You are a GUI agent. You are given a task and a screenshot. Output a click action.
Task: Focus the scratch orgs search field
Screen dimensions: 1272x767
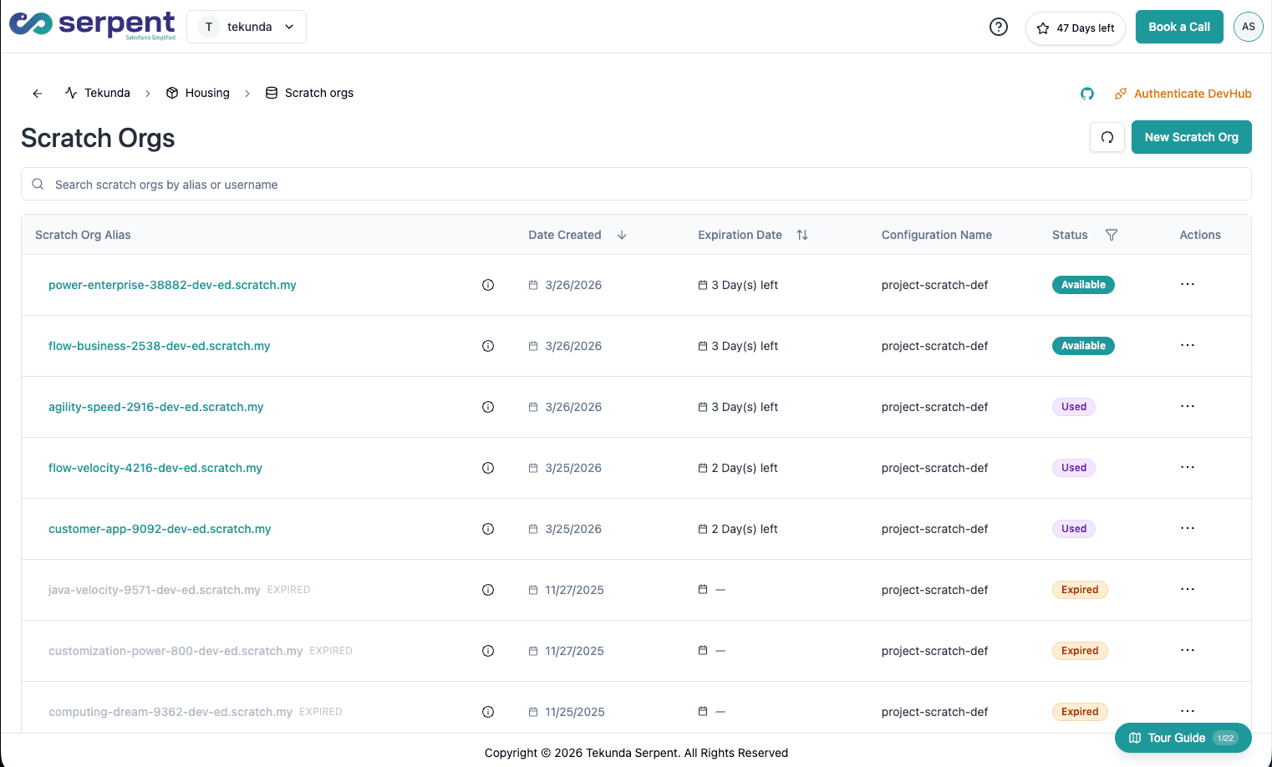coord(635,185)
